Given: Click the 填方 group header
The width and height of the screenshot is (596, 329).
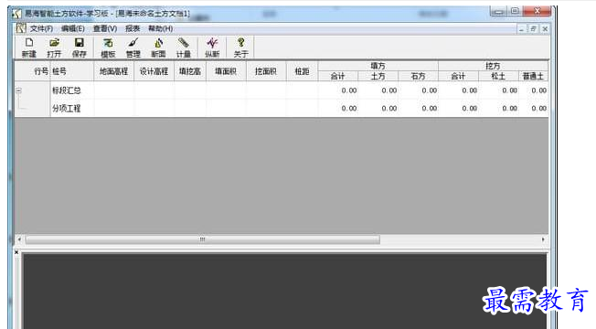Looking at the screenshot, I should point(378,66).
